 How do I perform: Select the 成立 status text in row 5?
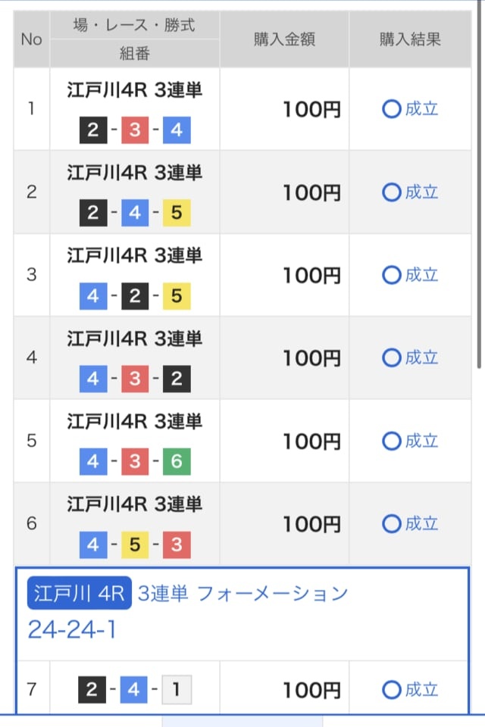422,441
